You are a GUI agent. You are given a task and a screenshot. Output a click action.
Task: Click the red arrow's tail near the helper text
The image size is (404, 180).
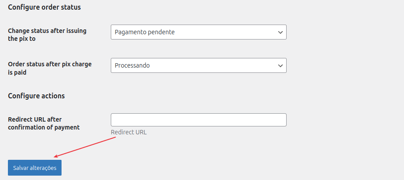(115, 137)
